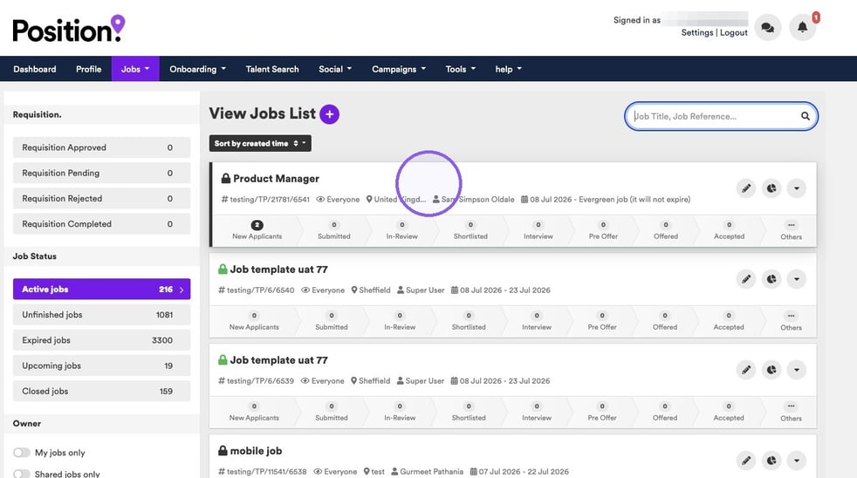Open analytics pie icon for job testing/TP/6/6540
The width and height of the screenshot is (857, 478).
(x=771, y=279)
